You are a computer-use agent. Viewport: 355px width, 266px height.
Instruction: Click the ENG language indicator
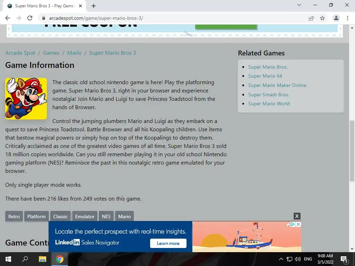(x=308, y=259)
